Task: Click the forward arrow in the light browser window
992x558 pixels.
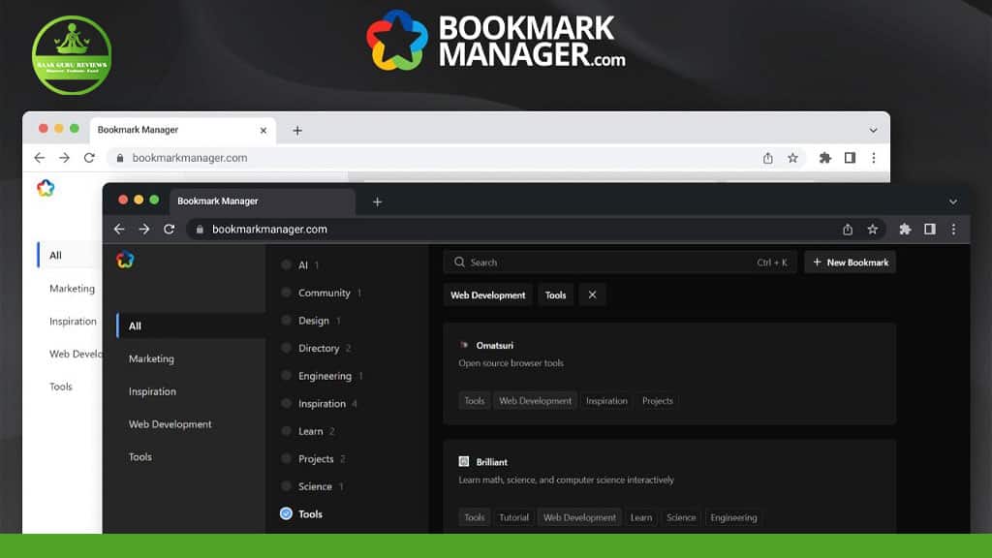Action: pos(65,158)
